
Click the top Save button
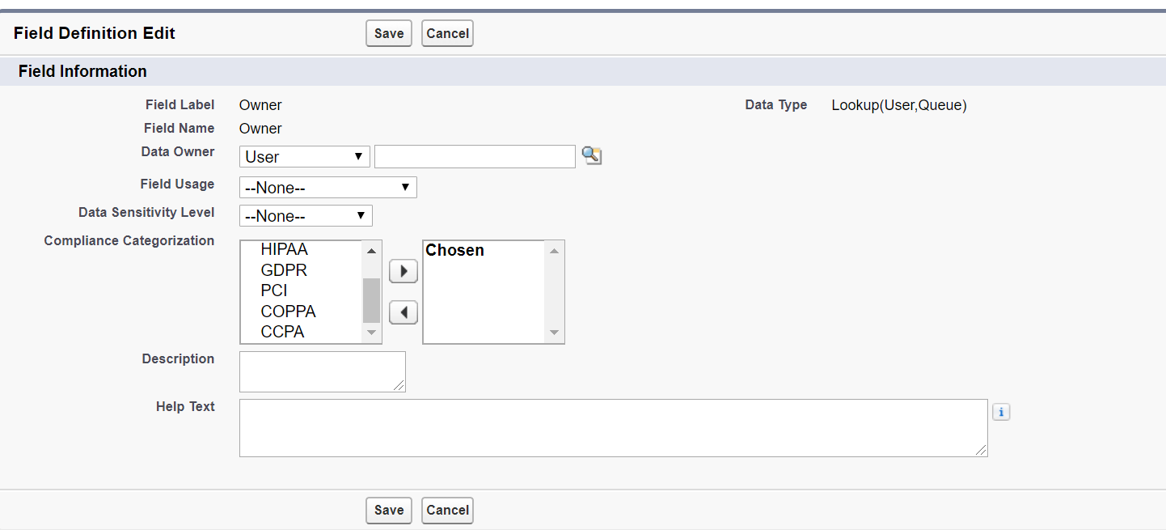(389, 33)
